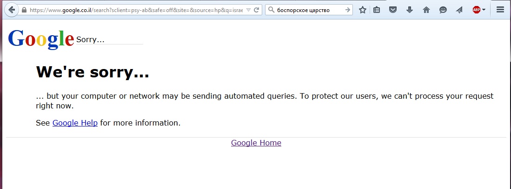Open the Downloads arrow icon

point(410,10)
